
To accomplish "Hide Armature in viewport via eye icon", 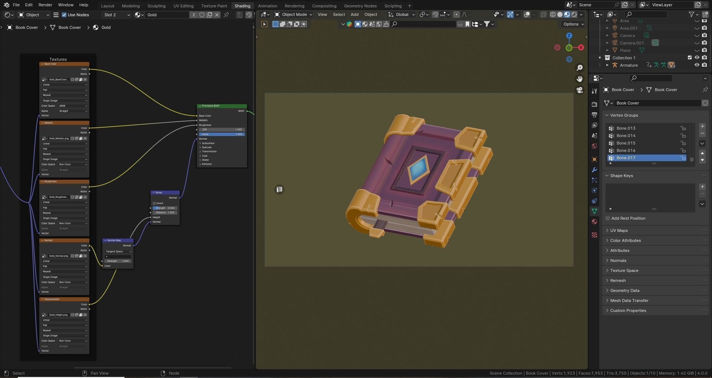I will click(697, 65).
